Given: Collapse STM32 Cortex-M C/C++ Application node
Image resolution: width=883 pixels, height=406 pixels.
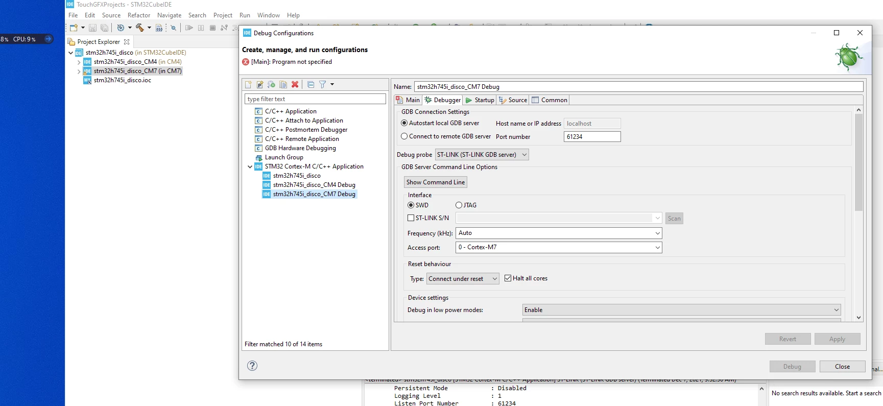Looking at the screenshot, I should coord(250,166).
